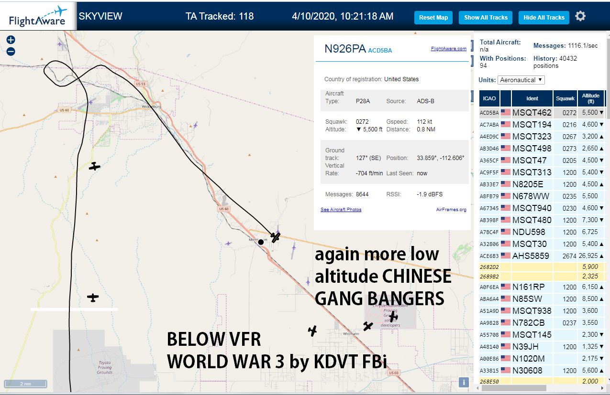Screen dimensions: 610x395
Task: Select the N85SW aircraft row
Action: click(543, 299)
